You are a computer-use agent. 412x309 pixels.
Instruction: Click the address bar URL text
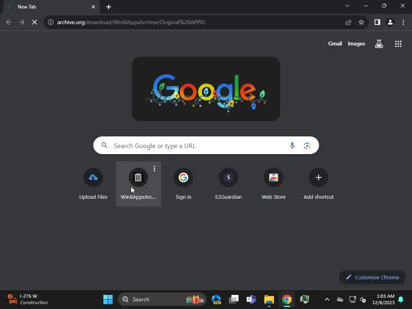pyautogui.click(x=131, y=22)
